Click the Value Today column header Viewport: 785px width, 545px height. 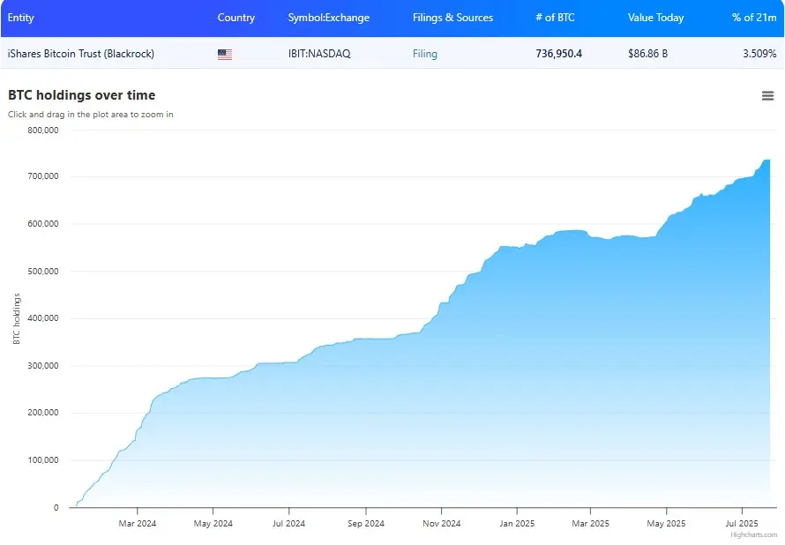pos(656,18)
